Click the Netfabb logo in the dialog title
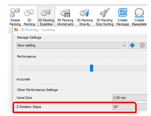This screenshot has height=116, width=151. 16,30
